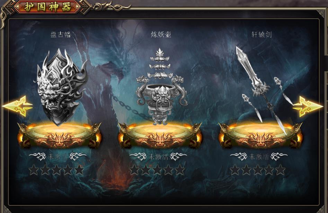Click the 护国神器 title banner
328x213 pixels.
(48, 7)
